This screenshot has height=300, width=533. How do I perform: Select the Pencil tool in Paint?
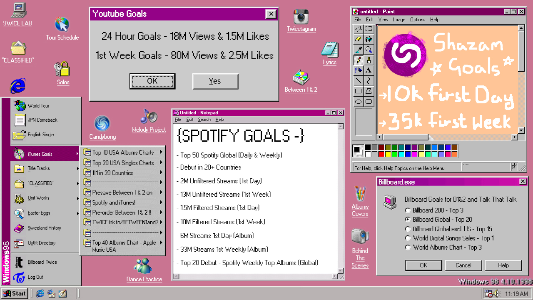coord(358,60)
